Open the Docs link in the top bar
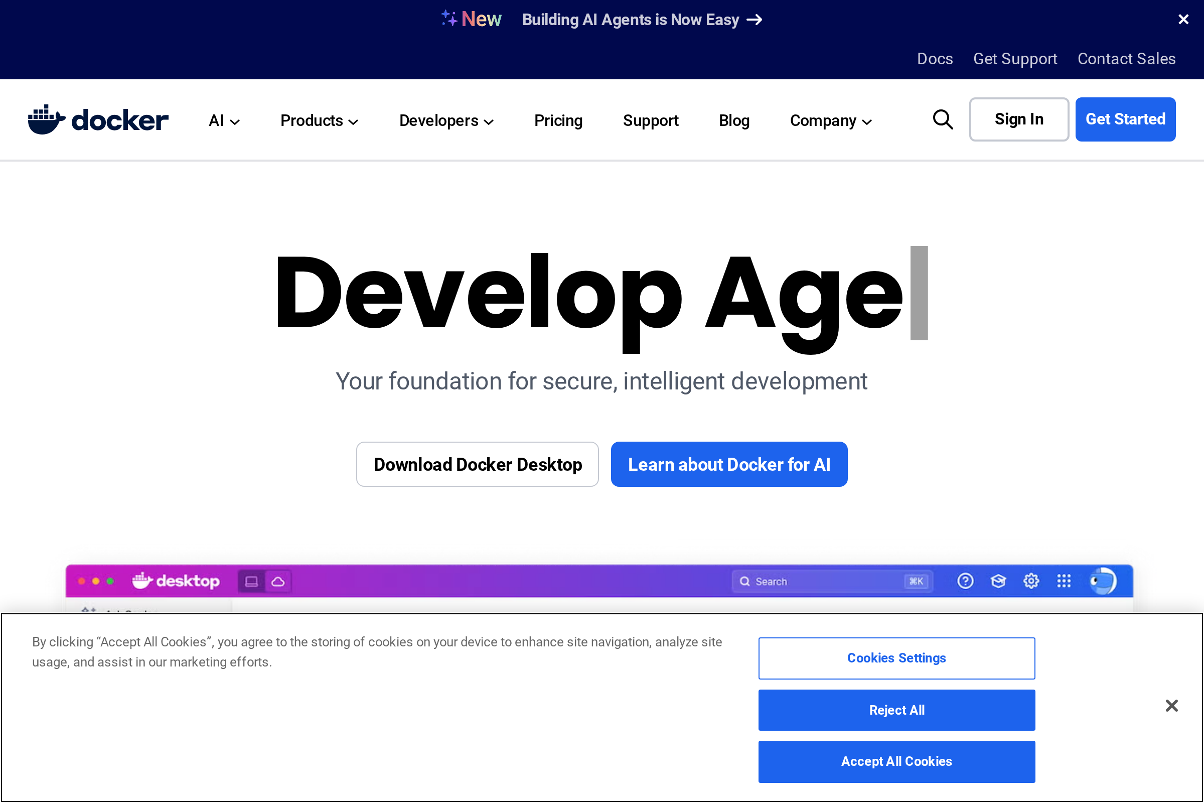1204x803 pixels. tap(935, 58)
